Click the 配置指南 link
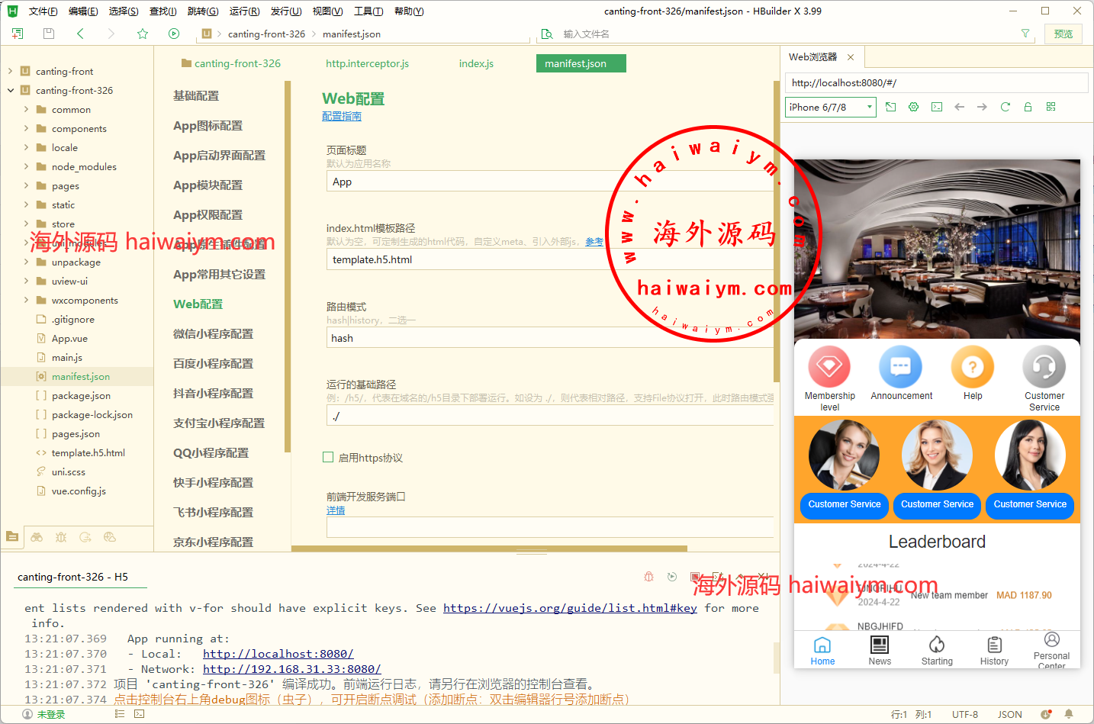This screenshot has height=724, width=1094. point(341,116)
